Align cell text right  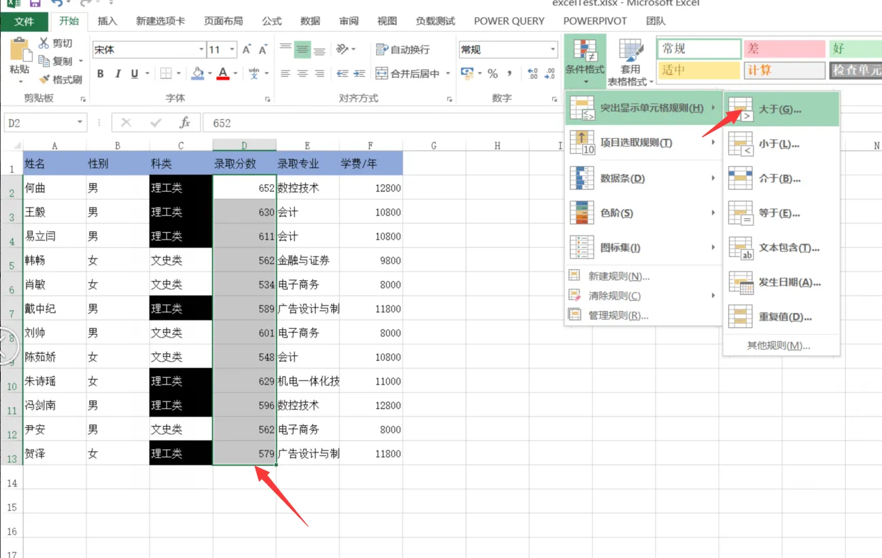point(320,73)
